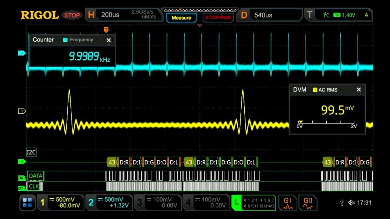Click the third 43 address decode packet
Screen dimensions: 390x219
click(328, 162)
